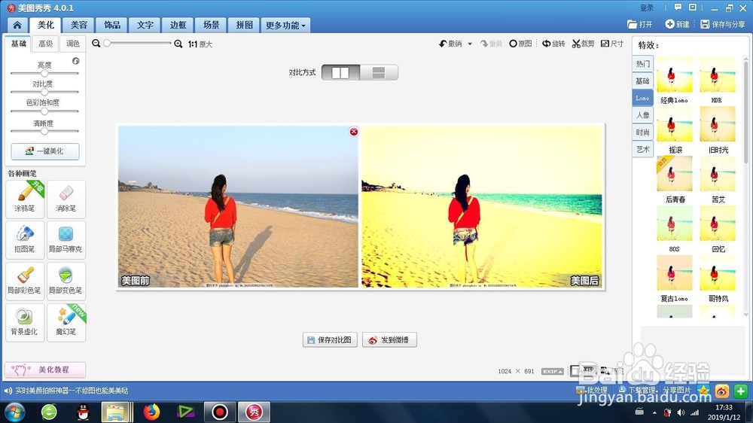Open the 基础 adjustments sub-tab

(18, 44)
